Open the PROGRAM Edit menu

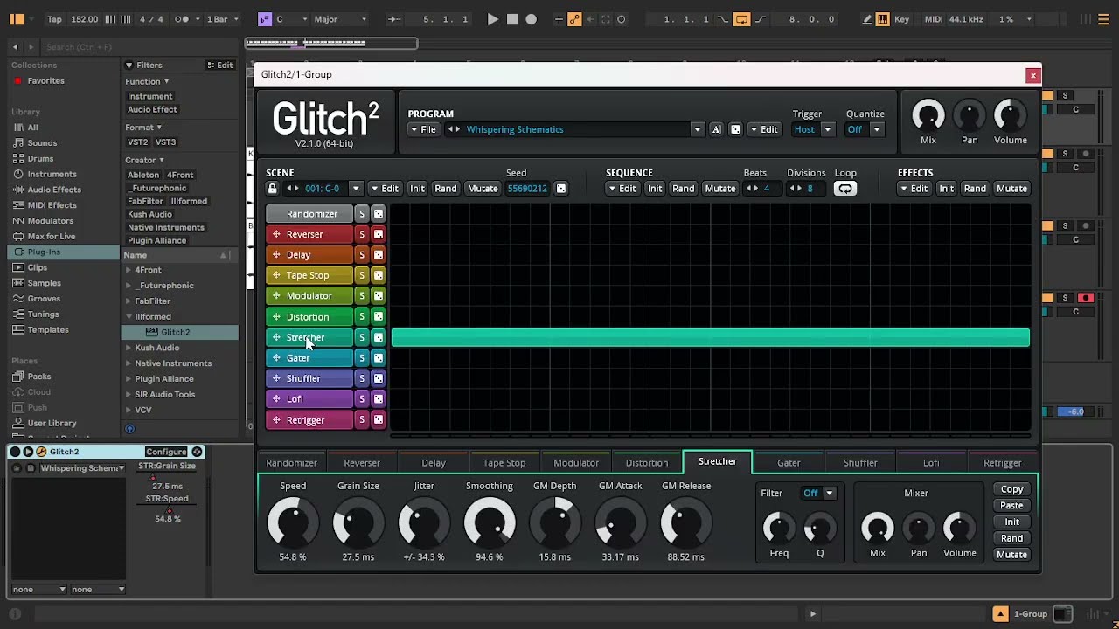764,129
